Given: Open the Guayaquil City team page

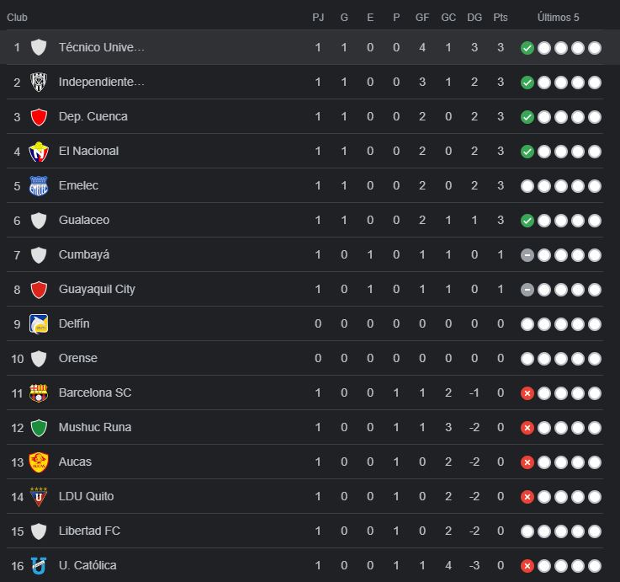Looking at the screenshot, I should pyautogui.click(x=97, y=289).
